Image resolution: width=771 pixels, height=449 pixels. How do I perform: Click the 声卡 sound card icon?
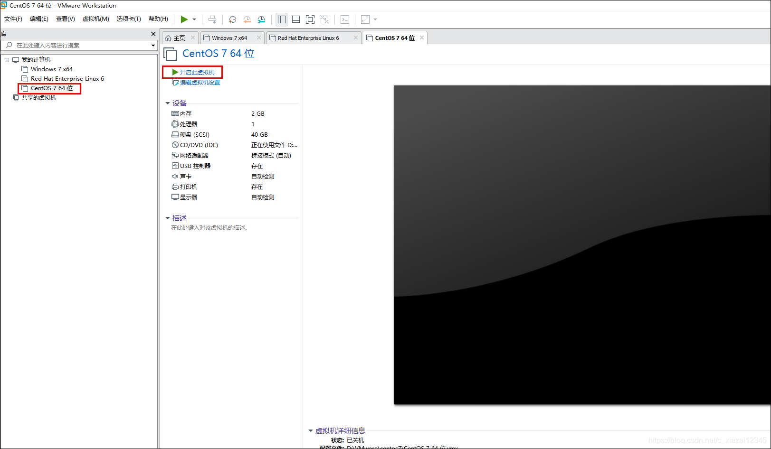175,177
